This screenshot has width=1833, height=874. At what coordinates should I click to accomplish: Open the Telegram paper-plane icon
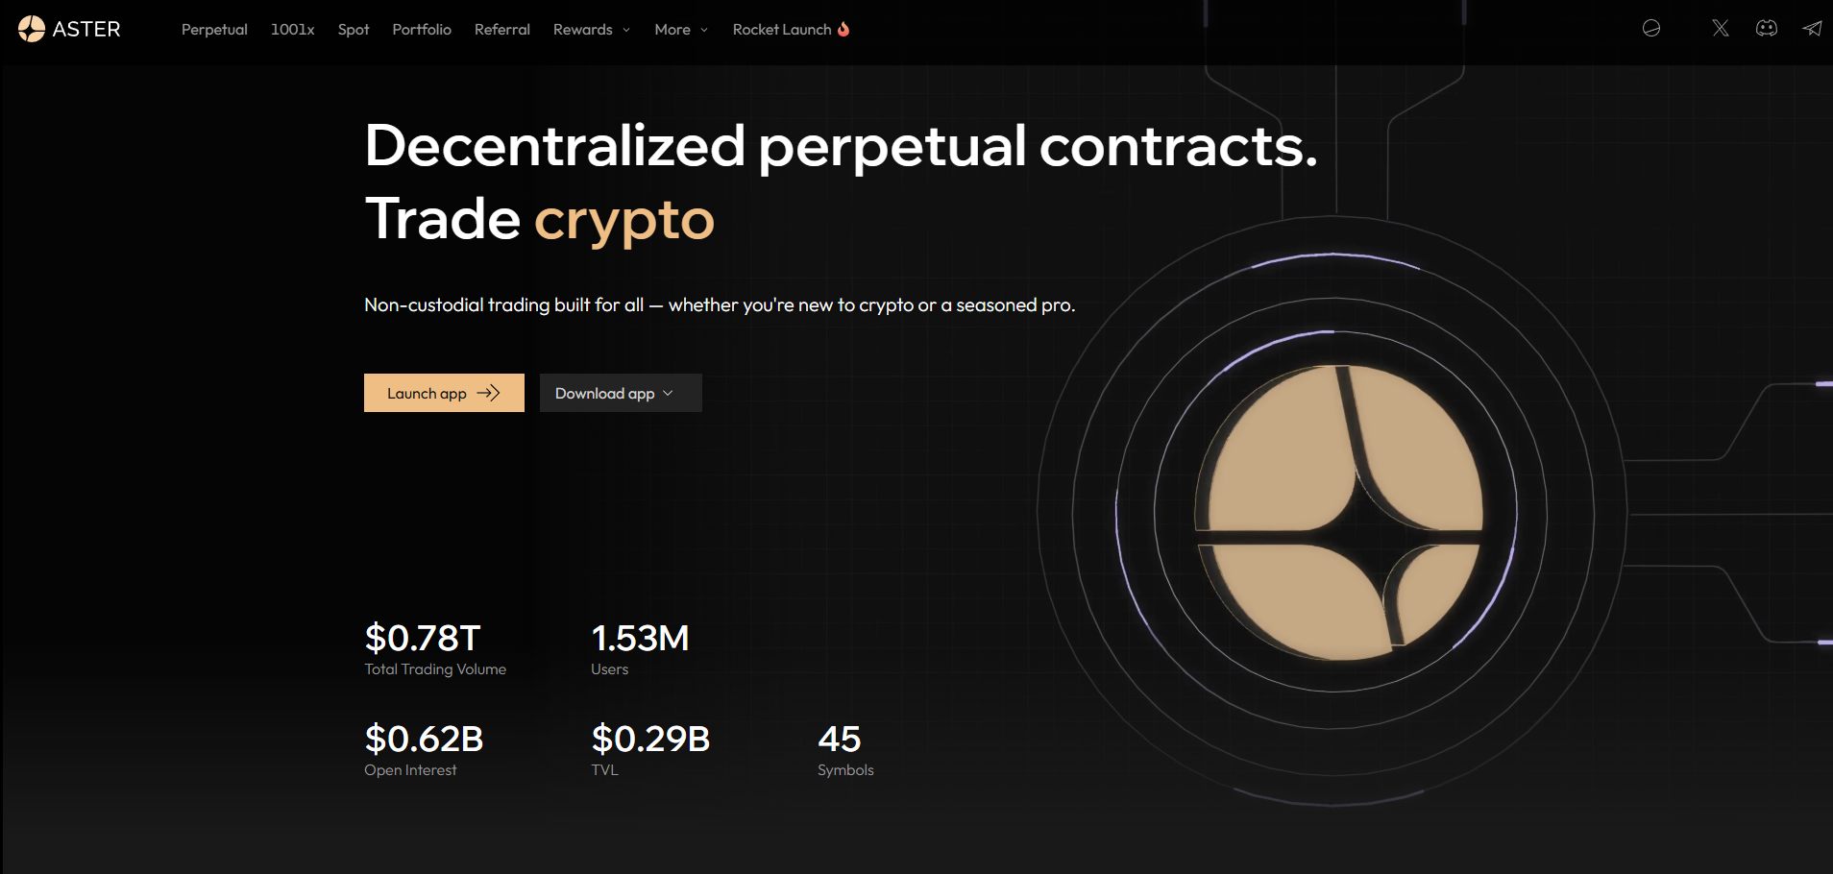(1812, 29)
